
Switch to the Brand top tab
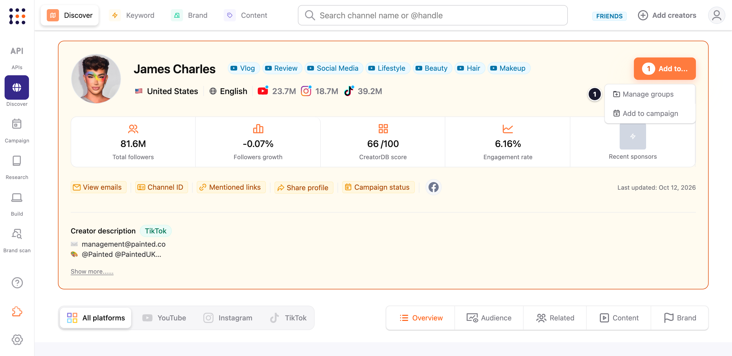click(x=190, y=15)
